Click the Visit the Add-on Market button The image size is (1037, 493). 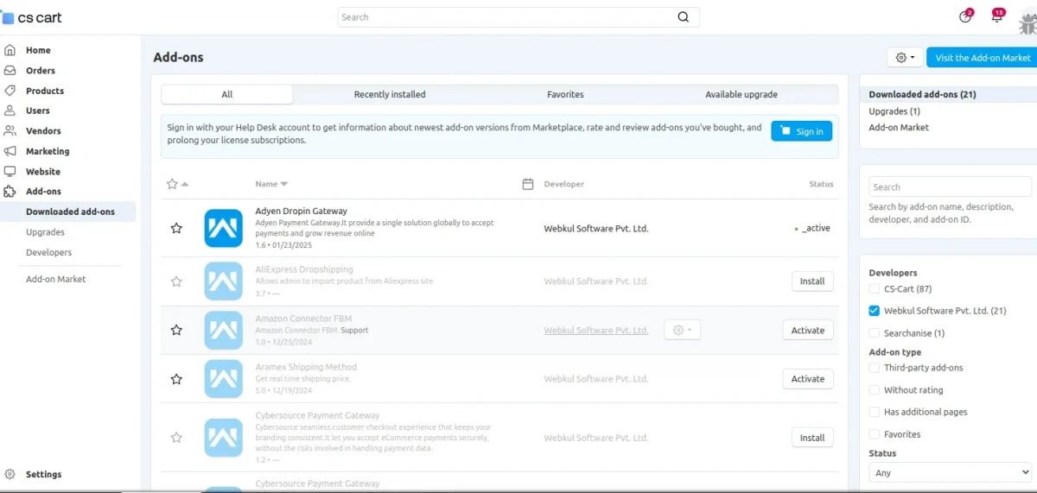pos(982,57)
